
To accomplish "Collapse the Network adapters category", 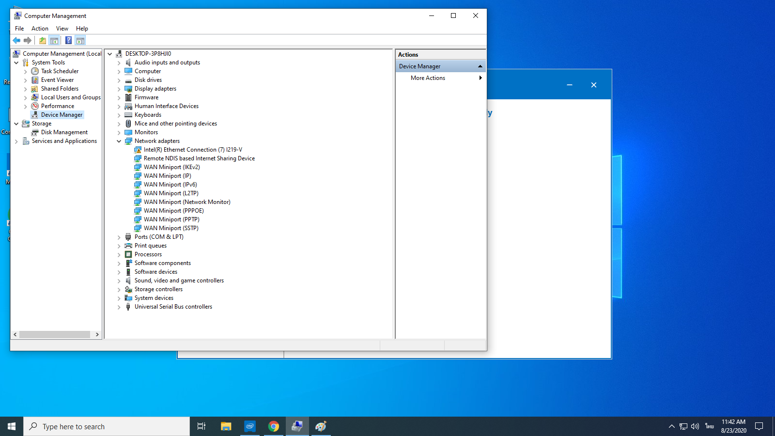I will (119, 141).
